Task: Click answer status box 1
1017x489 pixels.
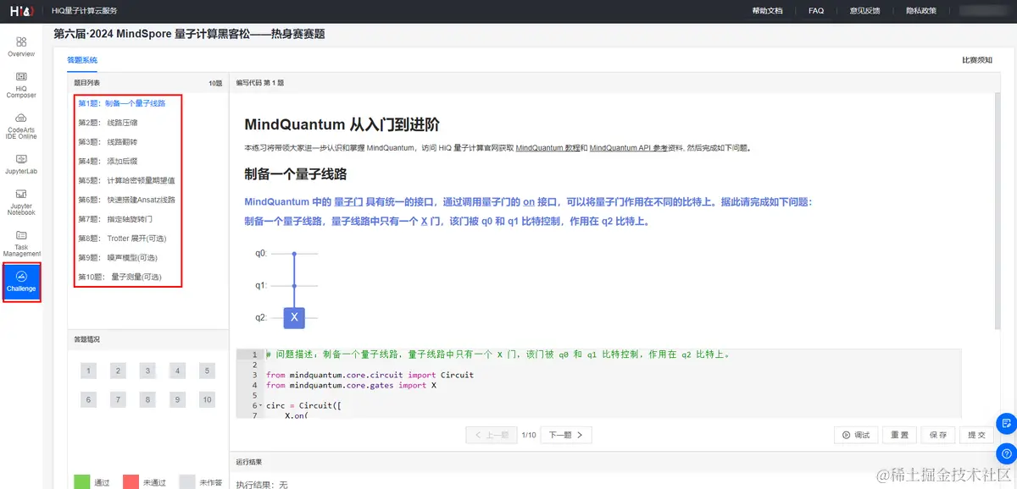Action: tap(89, 371)
